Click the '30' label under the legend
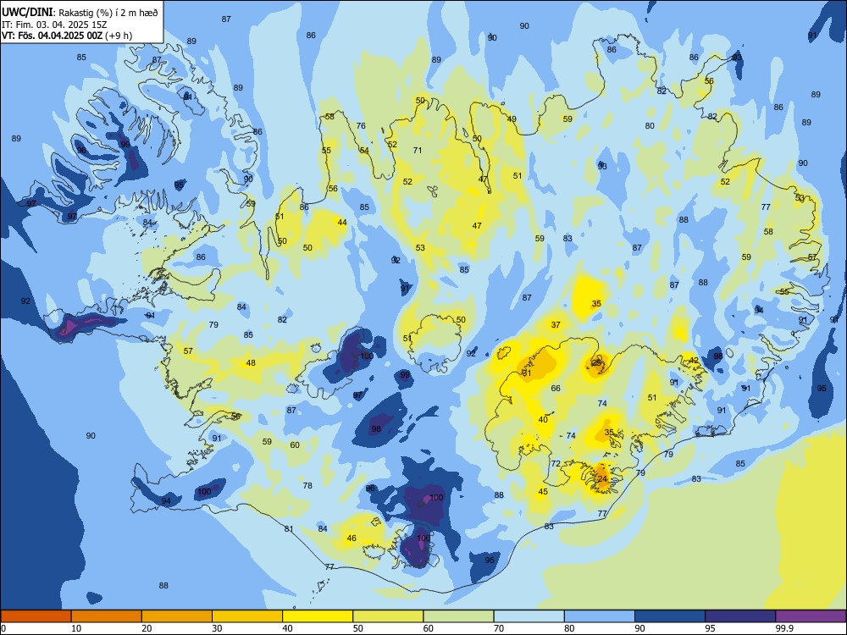 (x=217, y=628)
